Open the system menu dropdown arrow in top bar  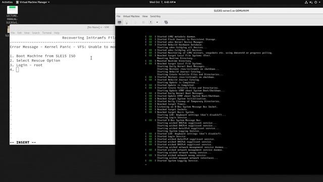click(319, 2)
